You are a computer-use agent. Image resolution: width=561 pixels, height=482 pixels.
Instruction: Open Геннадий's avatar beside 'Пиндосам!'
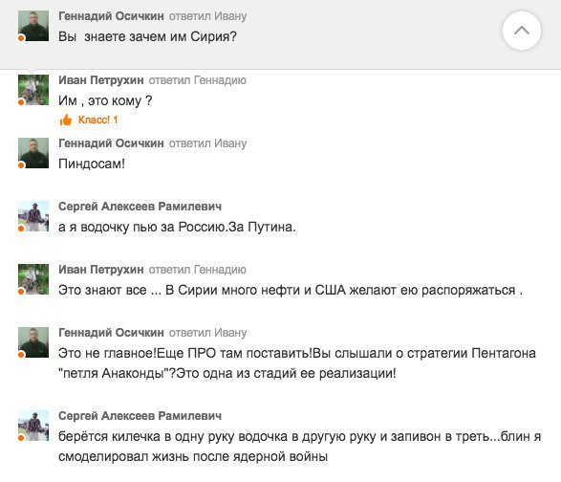click(33, 153)
